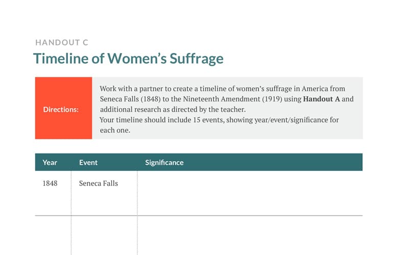Click 'additional research as directed by the teacher'
This screenshot has width=398, height=255.
pos(172,109)
